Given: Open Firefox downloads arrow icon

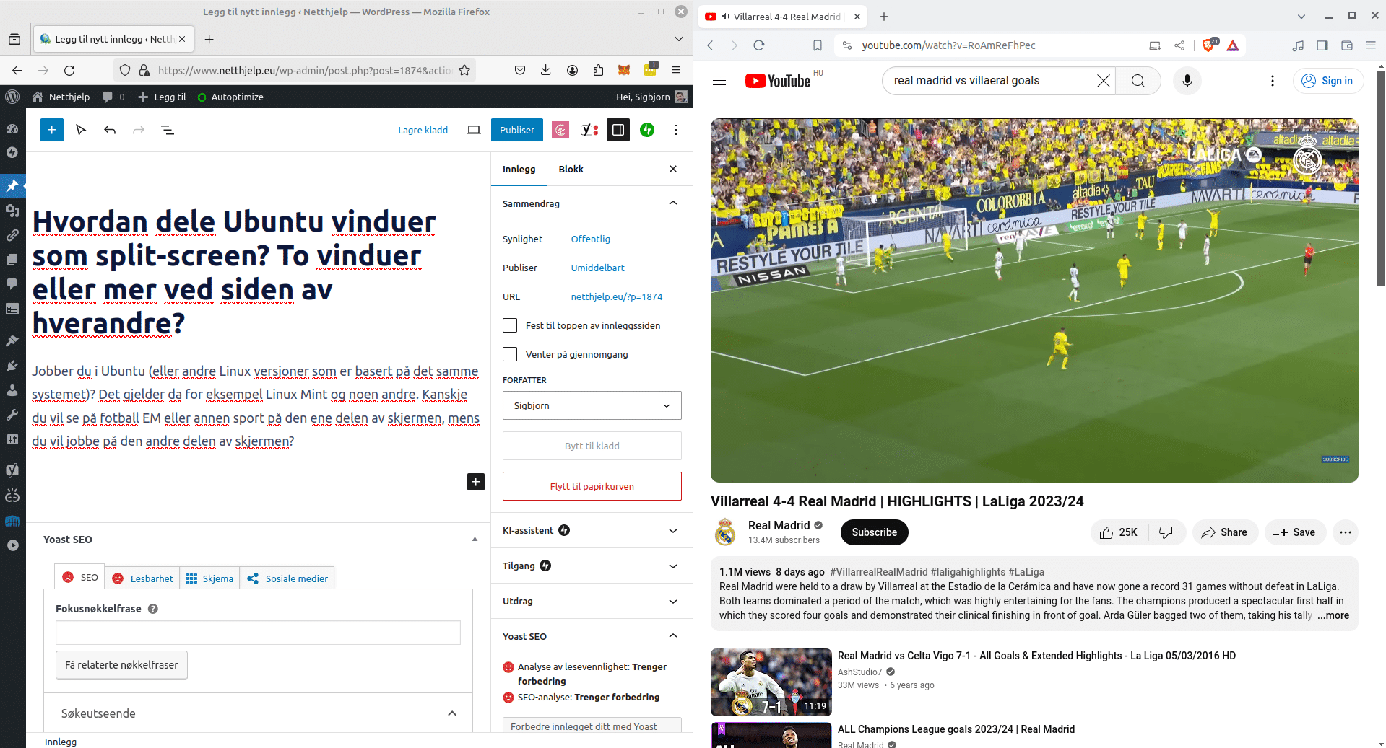Looking at the screenshot, I should [546, 70].
